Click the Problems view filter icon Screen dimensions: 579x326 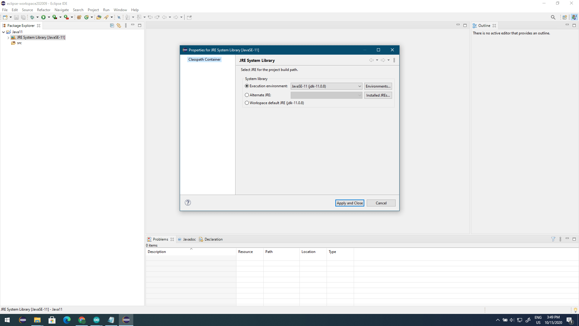coord(553,239)
